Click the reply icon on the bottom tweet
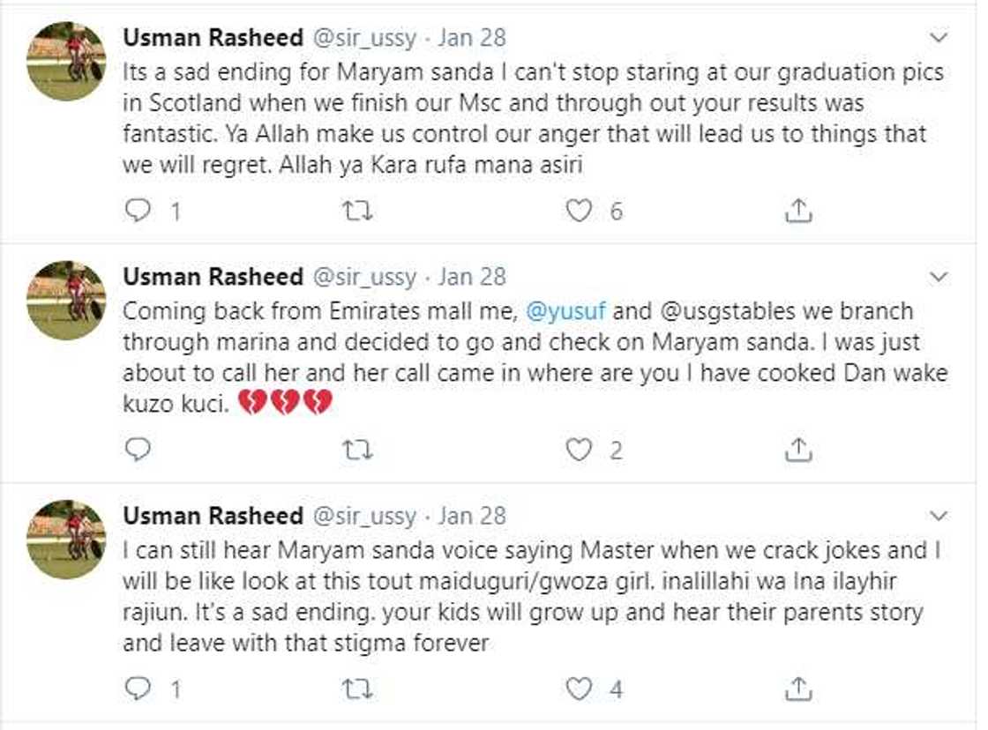 point(138,685)
